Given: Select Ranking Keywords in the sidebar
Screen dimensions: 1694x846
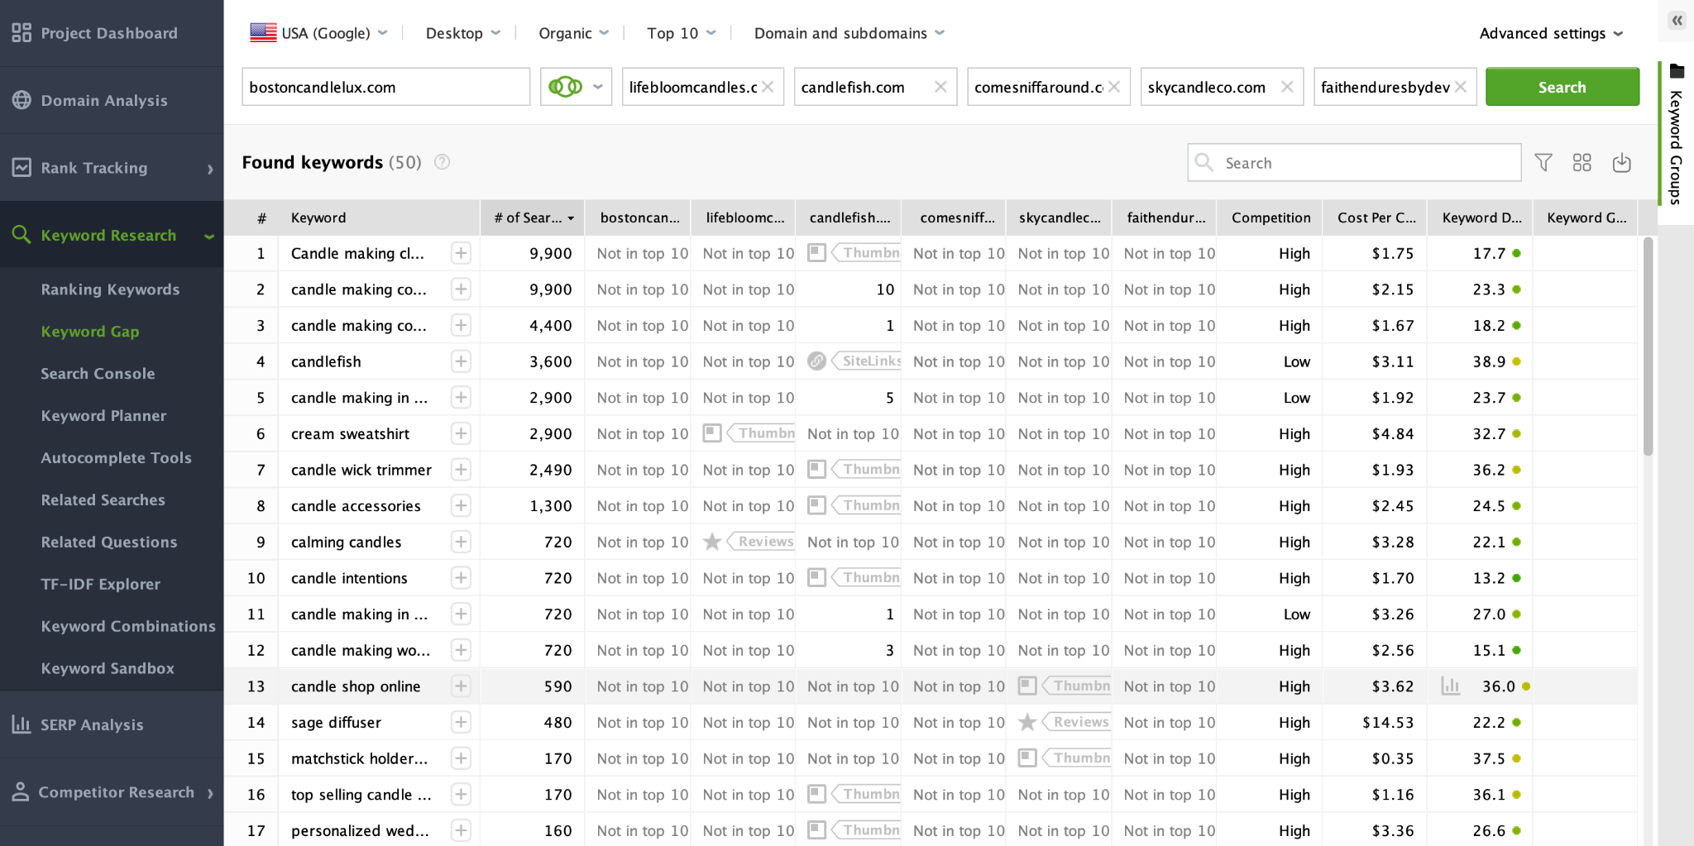Looking at the screenshot, I should pos(110,289).
